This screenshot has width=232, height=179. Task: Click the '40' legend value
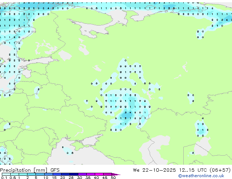(96, 178)
